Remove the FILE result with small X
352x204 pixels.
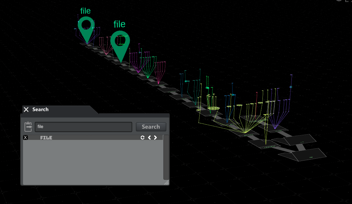point(25,138)
